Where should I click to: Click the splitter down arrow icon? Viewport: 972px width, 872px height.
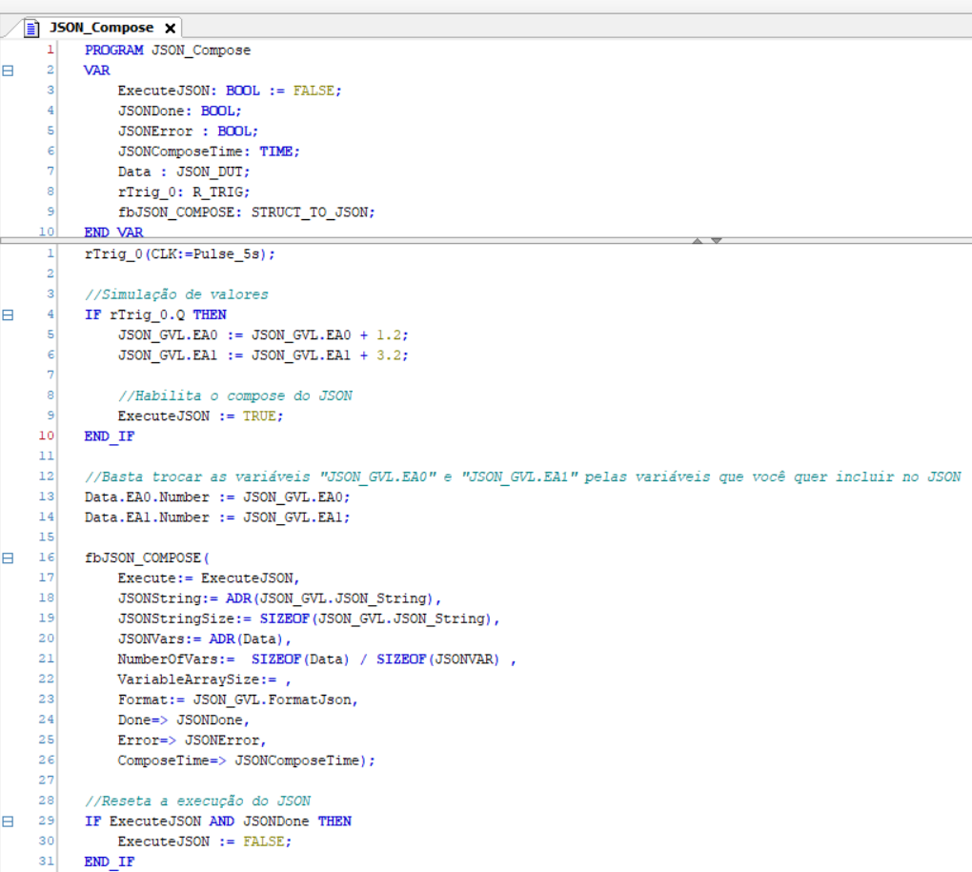coord(716,240)
